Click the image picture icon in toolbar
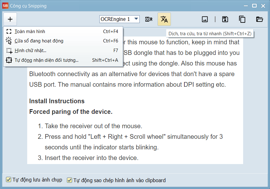 [205, 19]
